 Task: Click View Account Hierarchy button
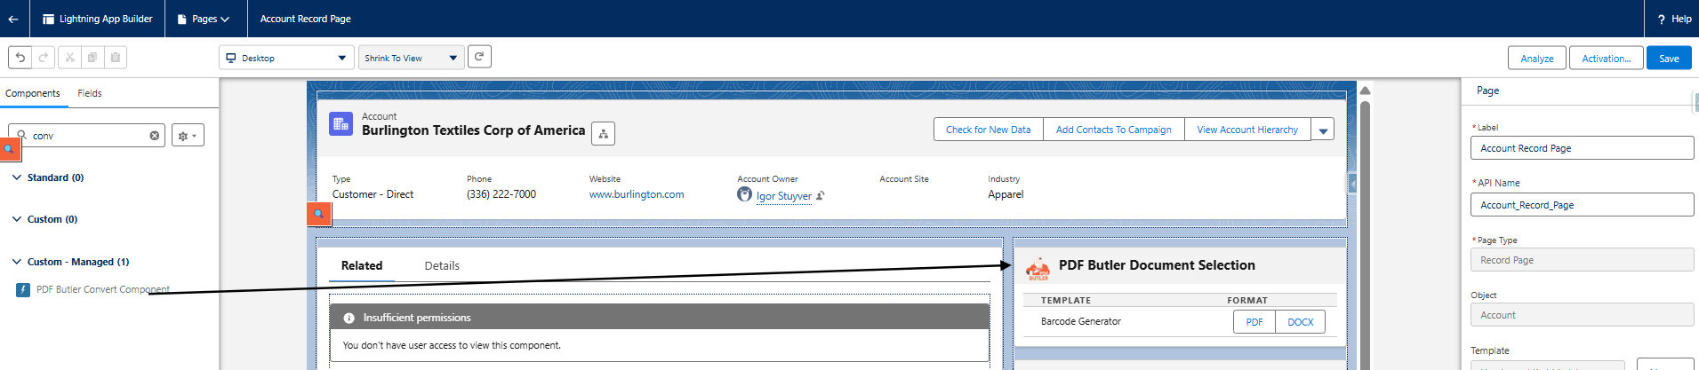(1247, 130)
